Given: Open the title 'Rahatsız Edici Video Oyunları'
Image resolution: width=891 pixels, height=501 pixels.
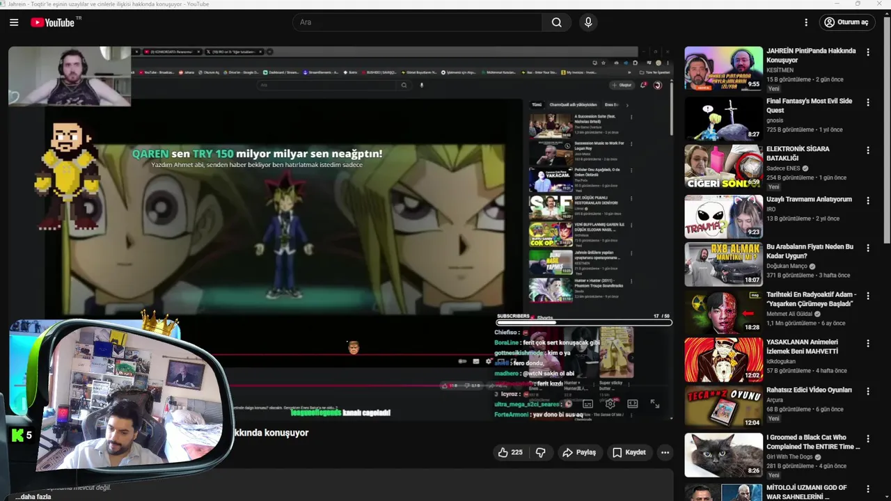Looking at the screenshot, I should 809,390.
